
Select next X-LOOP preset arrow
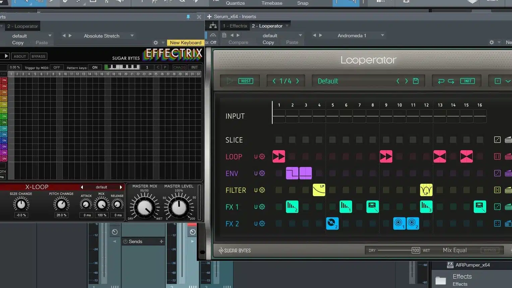pos(121,187)
